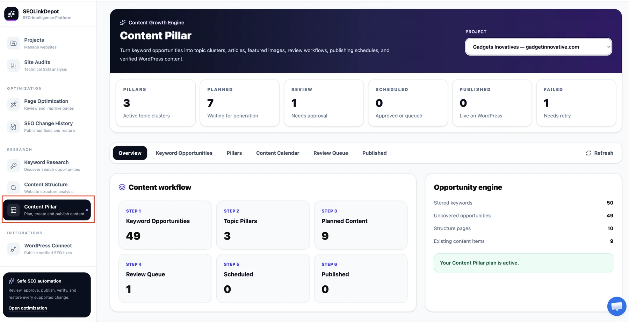Open the chat support bubble

coord(617,306)
